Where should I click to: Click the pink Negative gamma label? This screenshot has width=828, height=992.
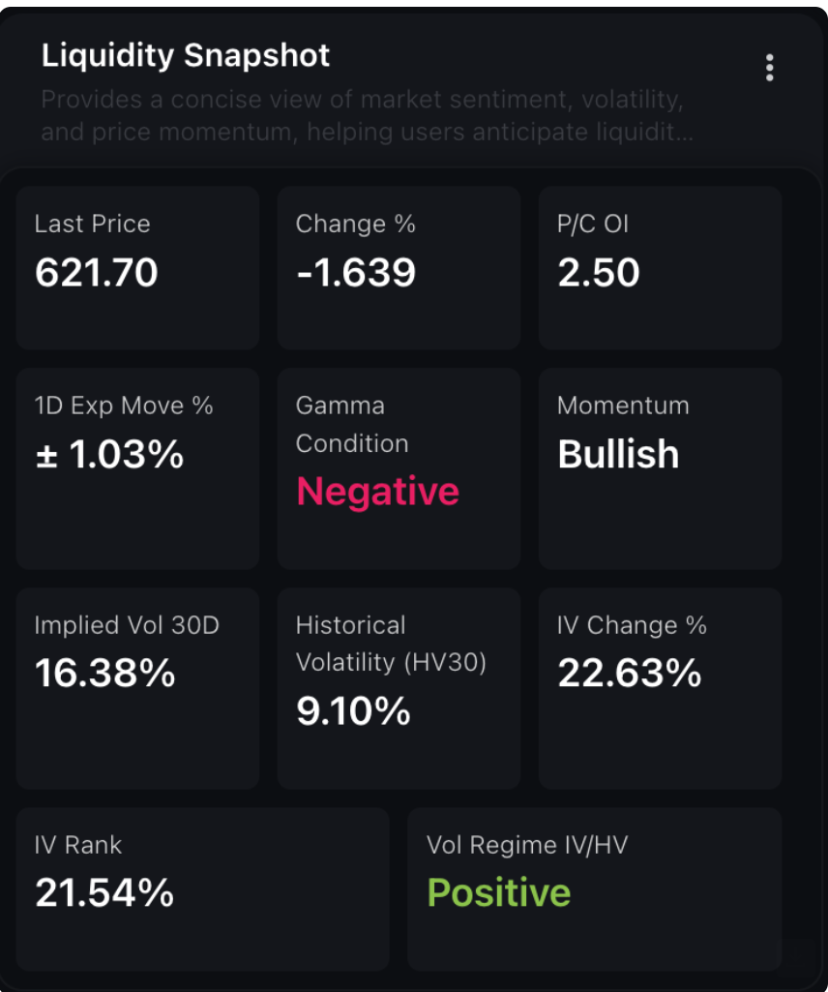377,492
